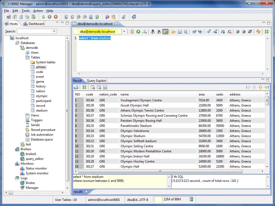Click the undo arrow in the query editor toolbar

click(194, 32)
